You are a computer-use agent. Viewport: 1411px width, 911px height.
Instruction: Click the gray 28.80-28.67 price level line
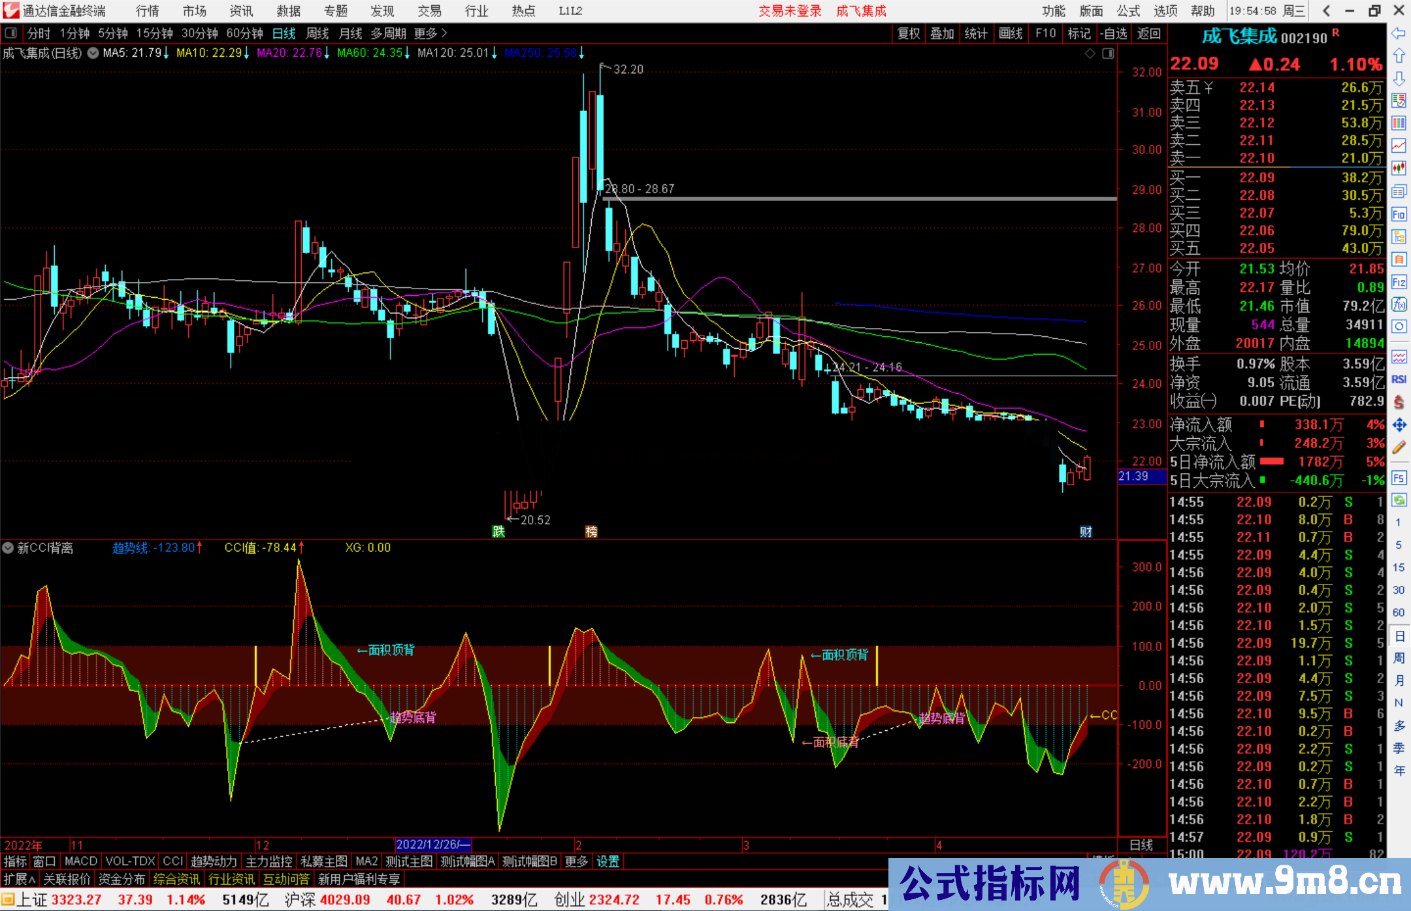(x=849, y=199)
